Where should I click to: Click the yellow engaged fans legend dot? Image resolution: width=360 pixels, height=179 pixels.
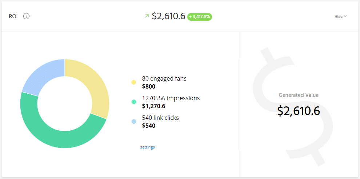click(134, 82)
